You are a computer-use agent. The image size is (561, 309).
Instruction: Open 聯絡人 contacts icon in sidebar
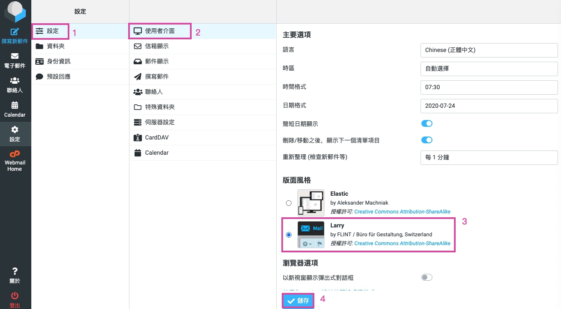point(15,80)
